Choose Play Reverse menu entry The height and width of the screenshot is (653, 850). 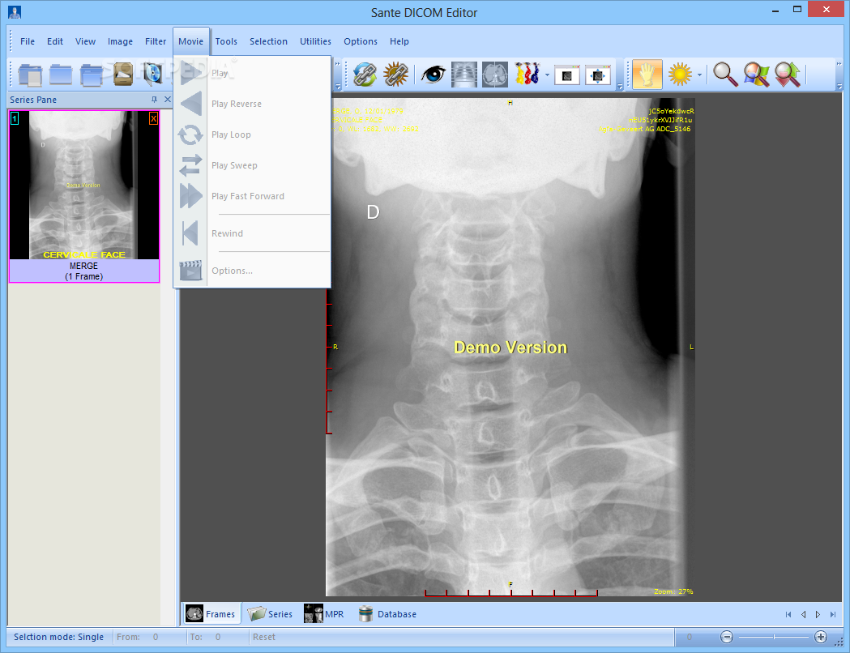[253, 104]
